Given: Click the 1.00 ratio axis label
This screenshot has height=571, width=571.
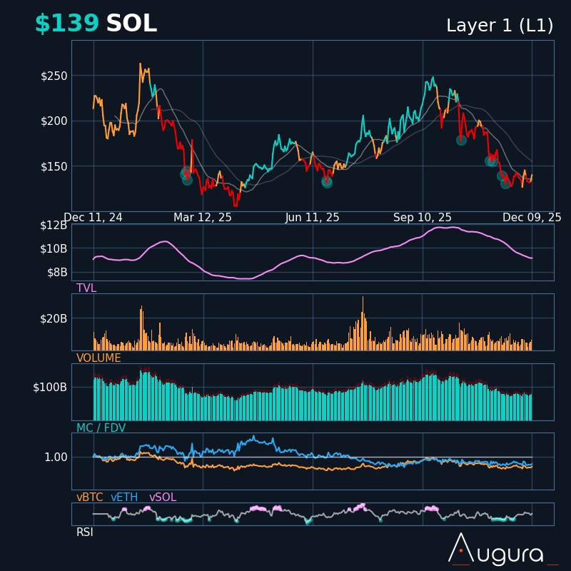Looking at the screenshot, I should (56, 458).
